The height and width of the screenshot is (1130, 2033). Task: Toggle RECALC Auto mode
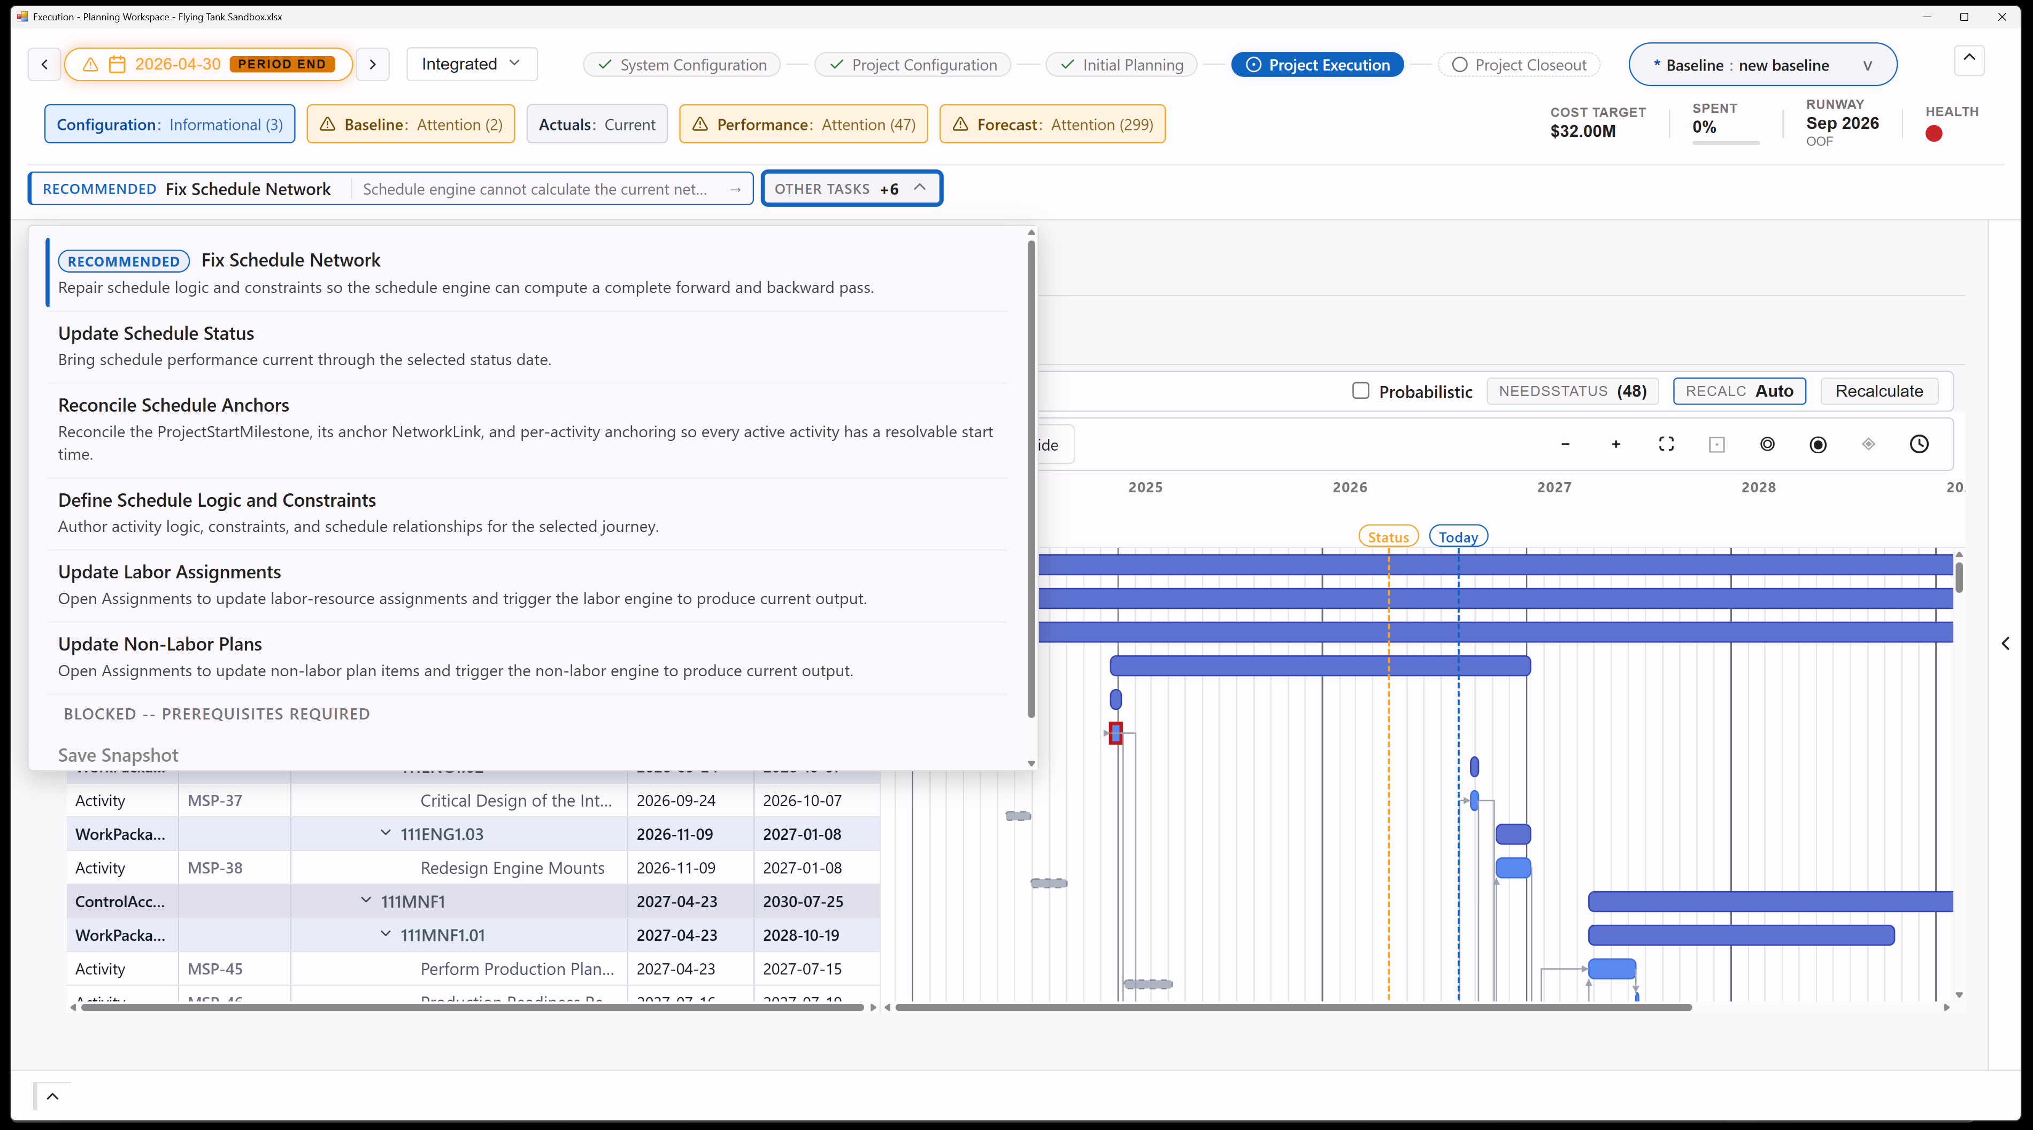point(1739,391)
